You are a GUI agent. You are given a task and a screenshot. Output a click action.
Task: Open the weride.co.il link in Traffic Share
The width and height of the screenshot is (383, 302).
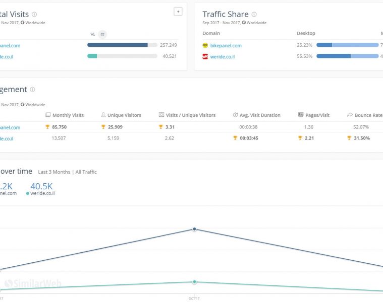coord(222,57)
